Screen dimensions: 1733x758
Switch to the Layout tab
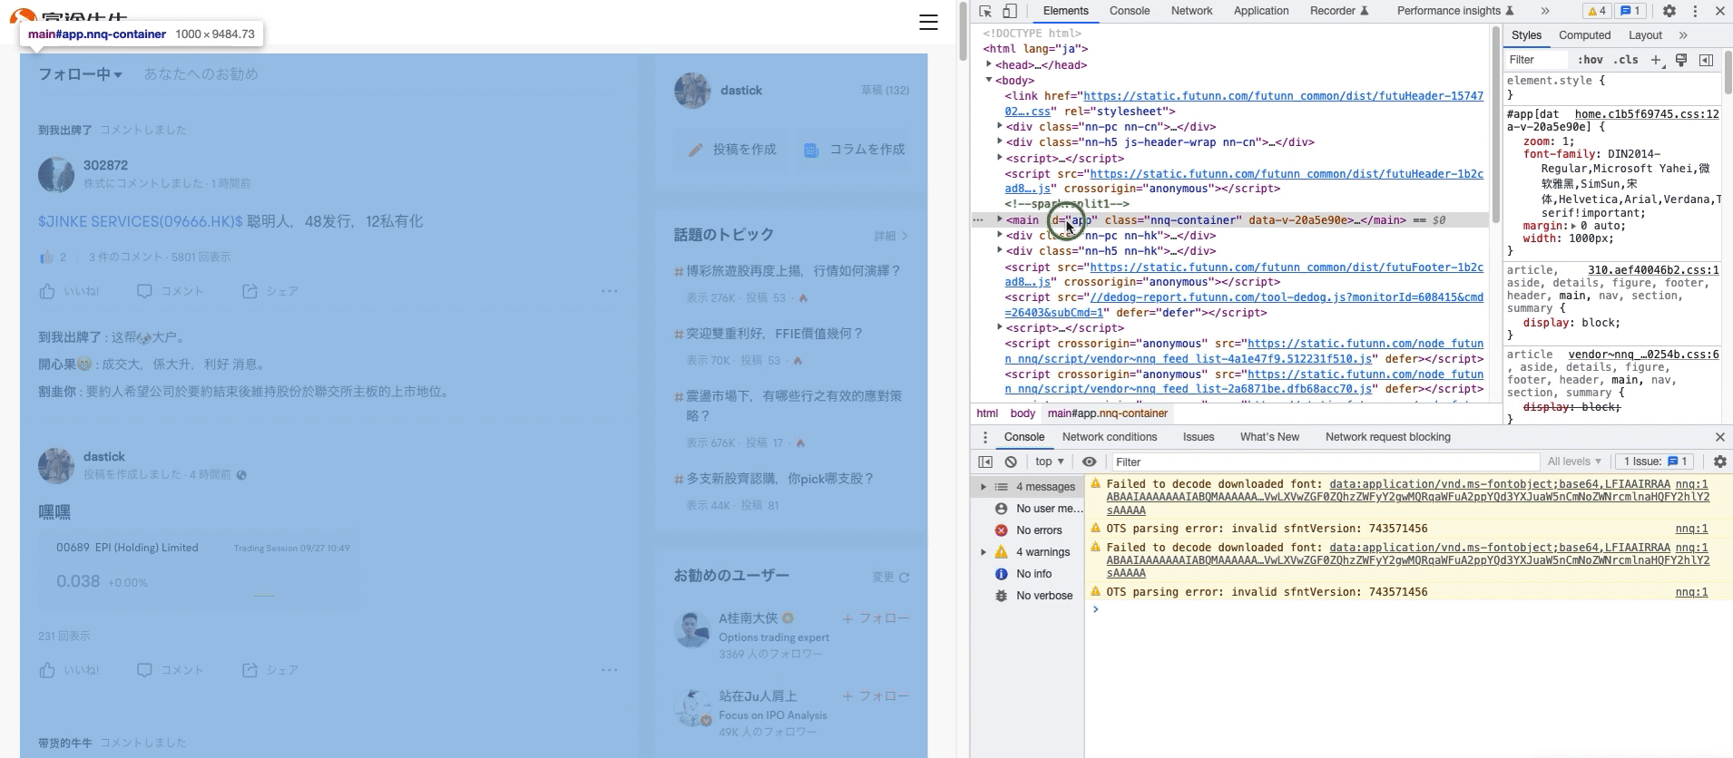1645,35
